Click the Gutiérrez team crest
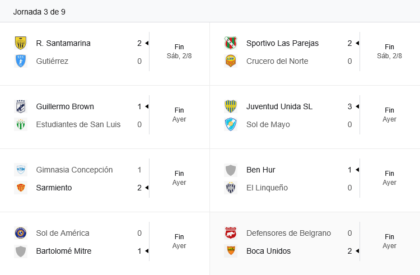Screen dimensions: 420x275 click(21, 61)
